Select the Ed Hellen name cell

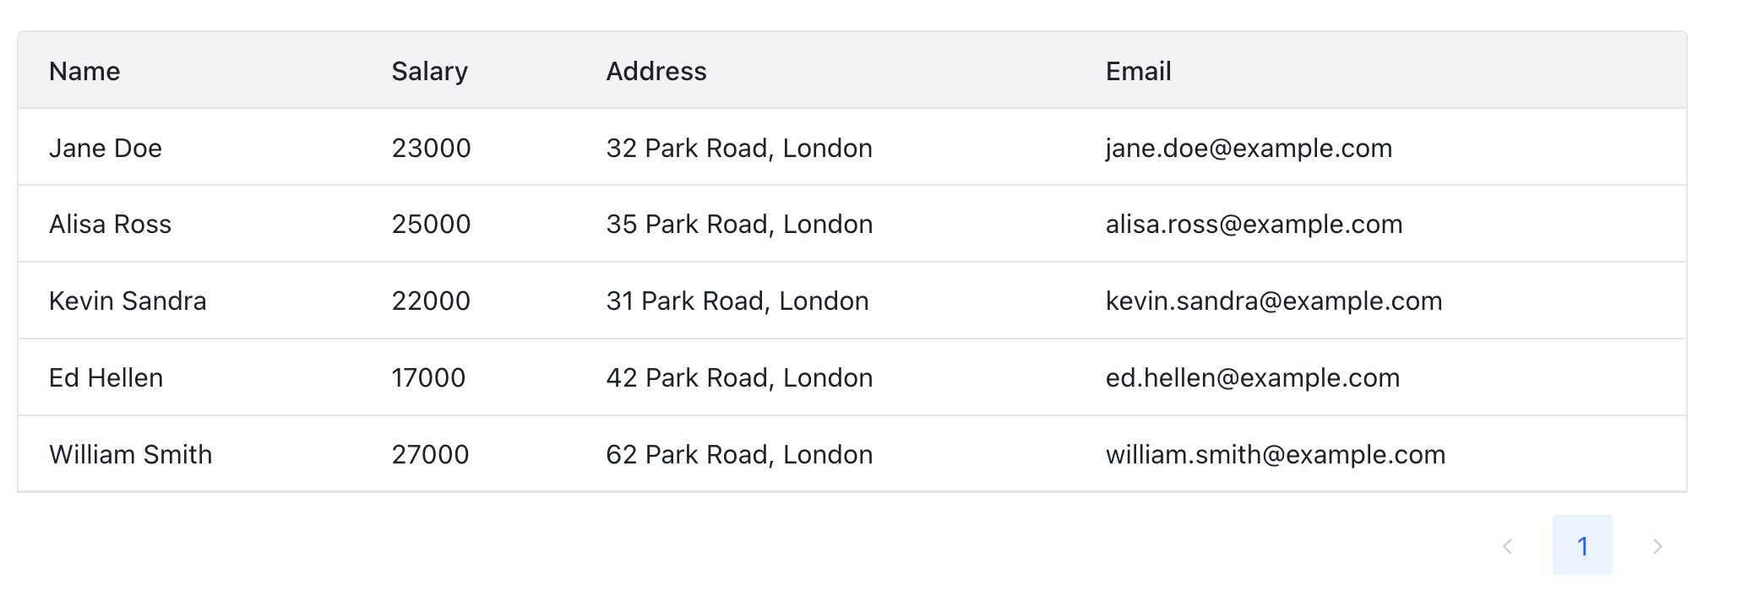point(106,377)
